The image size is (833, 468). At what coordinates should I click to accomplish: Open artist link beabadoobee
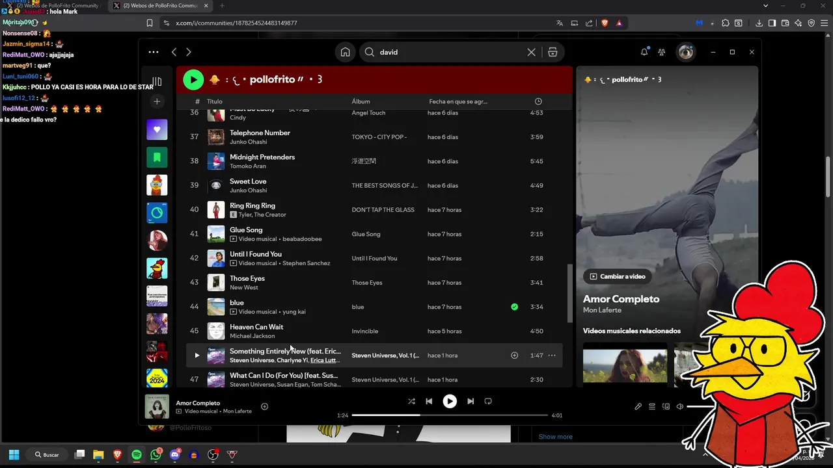(302, 239)
